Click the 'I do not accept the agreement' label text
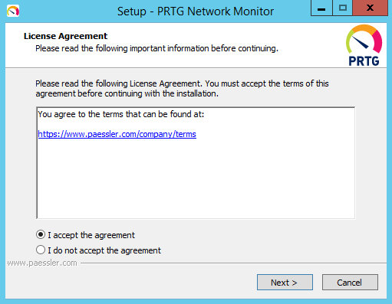The image size is (392, 304). coord(104,250)
